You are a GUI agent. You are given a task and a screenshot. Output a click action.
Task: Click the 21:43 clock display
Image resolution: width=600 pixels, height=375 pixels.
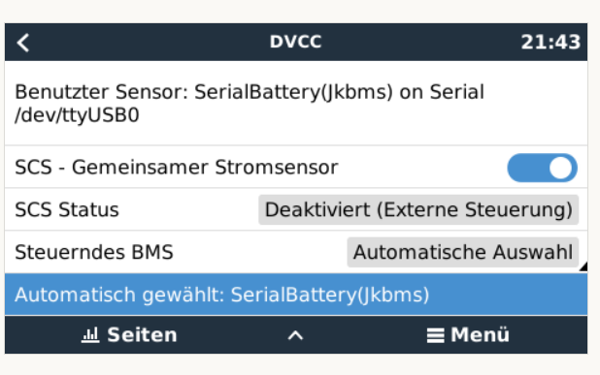[550, 42]
